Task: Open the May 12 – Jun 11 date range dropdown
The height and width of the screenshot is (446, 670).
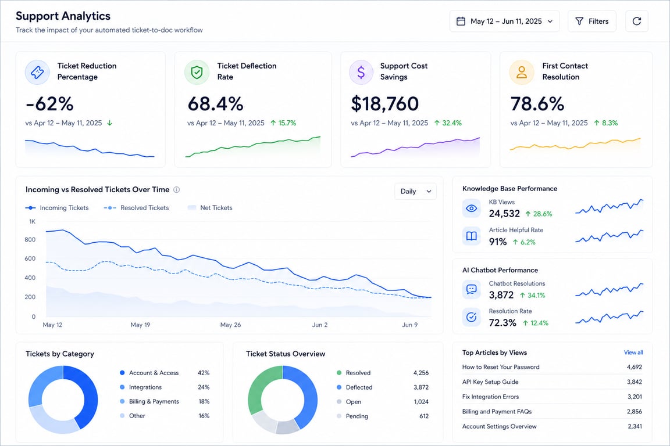Action: click(504, 21)
